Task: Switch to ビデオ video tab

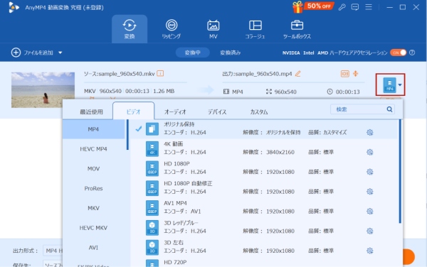Action: (134, 111)
